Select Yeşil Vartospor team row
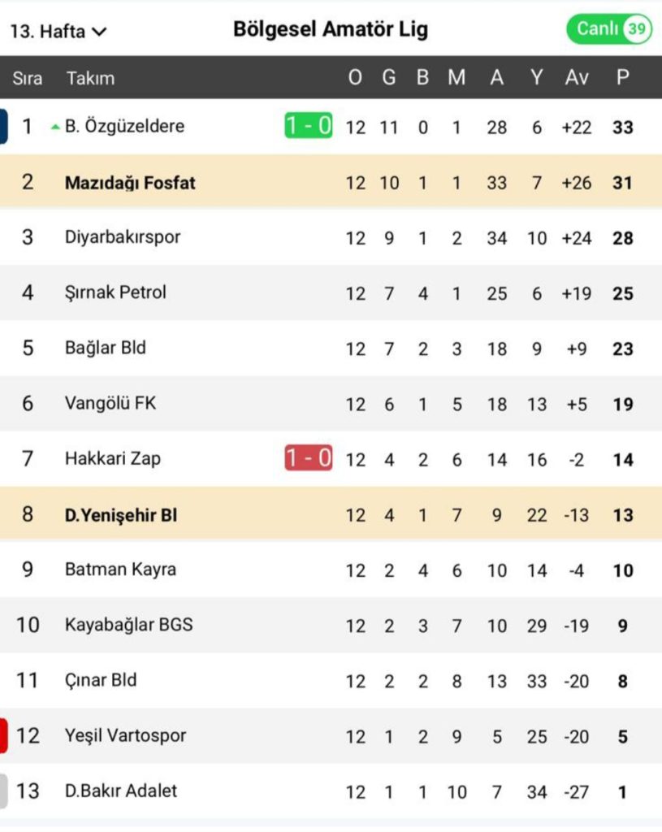This screenshot has height=832, width=662. click(331, 735)
